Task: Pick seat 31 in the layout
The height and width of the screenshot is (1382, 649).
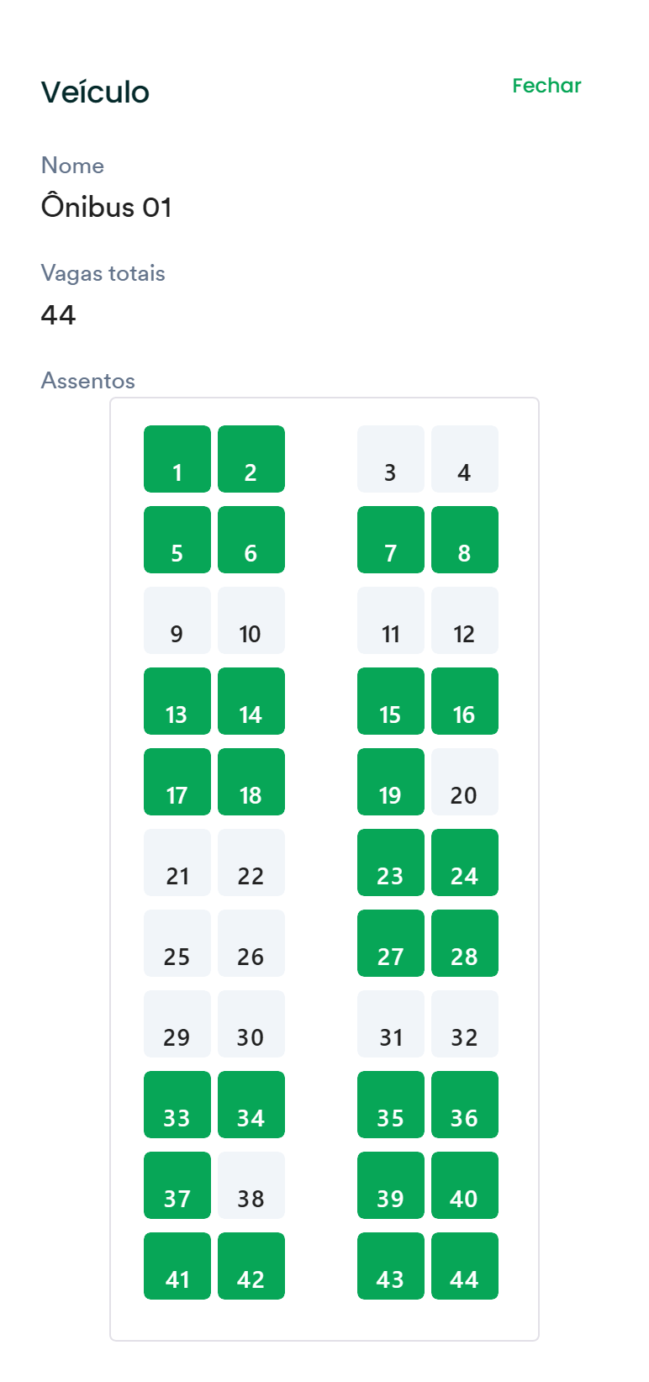Action: click(x=391, y=1024)
